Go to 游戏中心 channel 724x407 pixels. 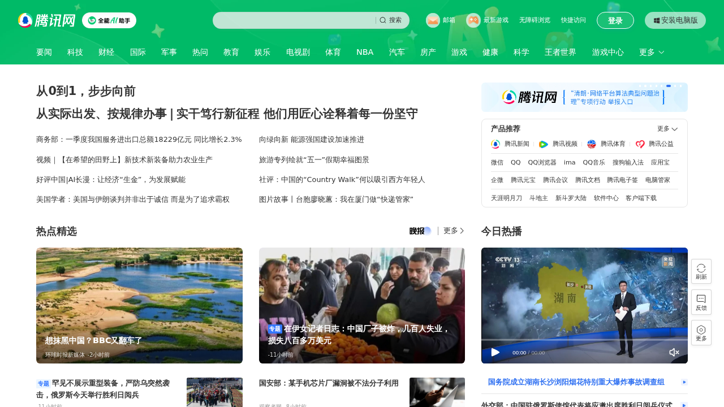[x=608, y=52]
